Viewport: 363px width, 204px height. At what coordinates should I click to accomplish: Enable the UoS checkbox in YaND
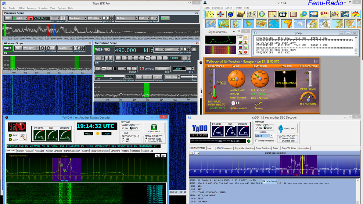(122, 133)
